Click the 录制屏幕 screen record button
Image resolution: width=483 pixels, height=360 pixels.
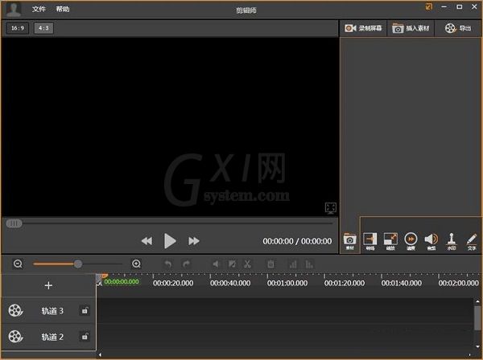tap(363, 28)
